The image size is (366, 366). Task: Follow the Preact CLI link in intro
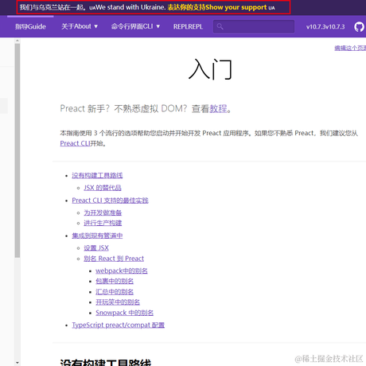[x=75, y=143]
